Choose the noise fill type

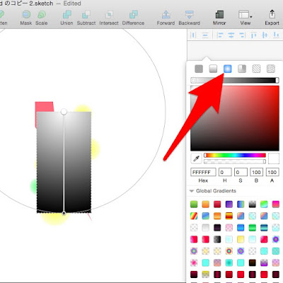(x=271, y=69)
